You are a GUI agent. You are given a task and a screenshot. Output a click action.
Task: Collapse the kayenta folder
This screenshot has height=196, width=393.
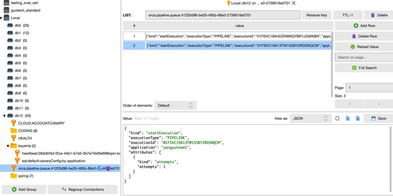click(x=8, y=146)
